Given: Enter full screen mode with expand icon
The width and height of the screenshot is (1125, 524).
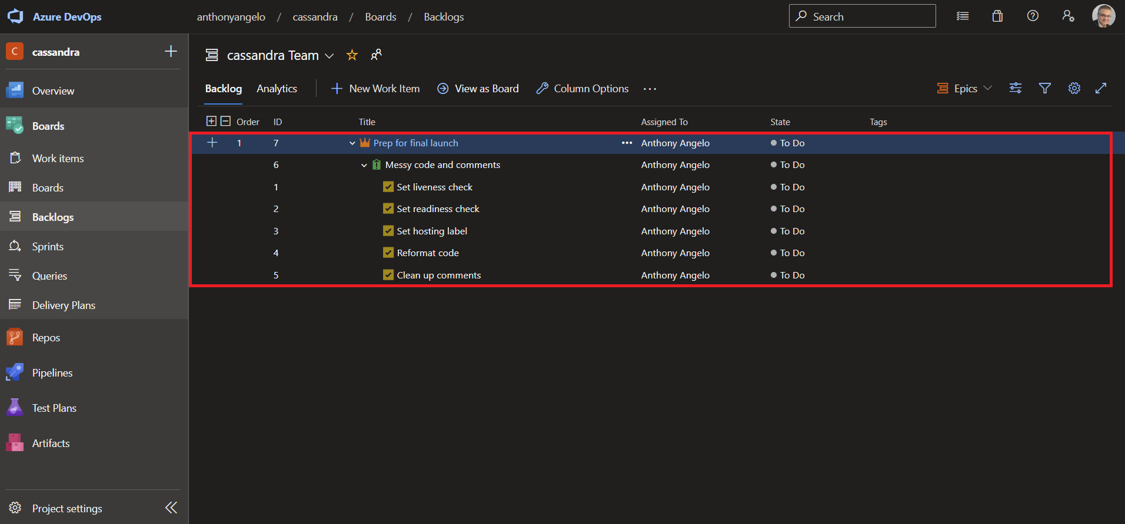Looking at the screenshot, I should pos(1101,88).
